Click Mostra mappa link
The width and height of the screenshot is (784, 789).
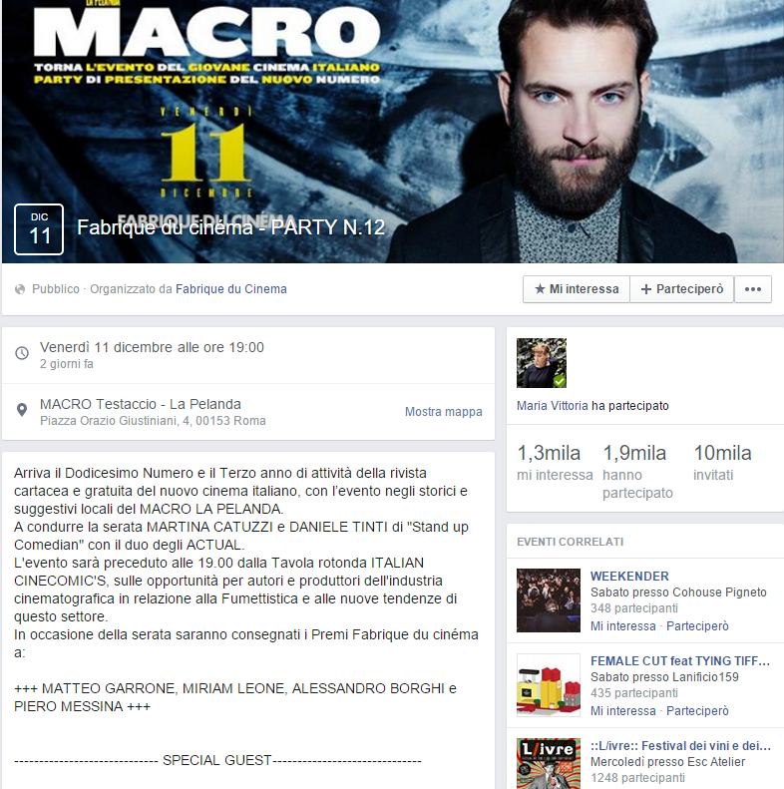click(443, 412)
